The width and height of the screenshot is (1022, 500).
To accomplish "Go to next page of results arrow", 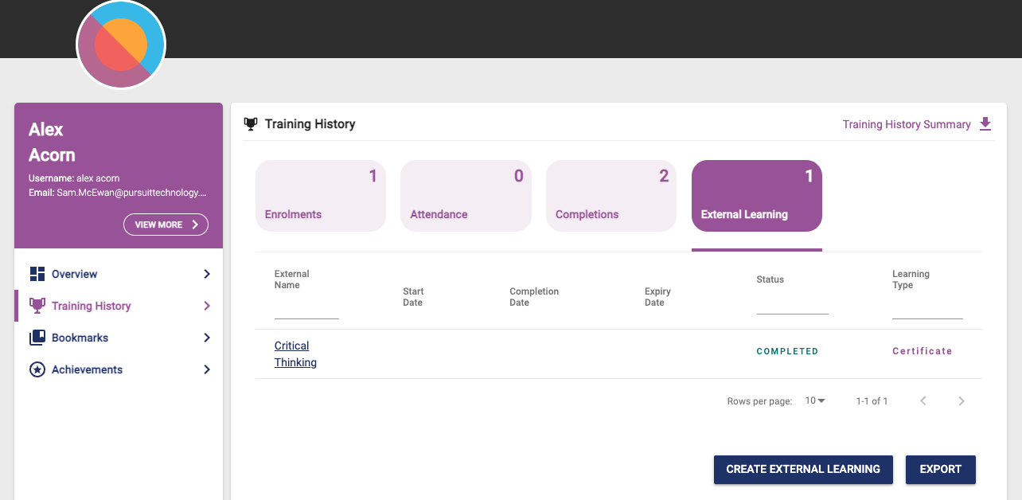I will (x=962, y=401).
